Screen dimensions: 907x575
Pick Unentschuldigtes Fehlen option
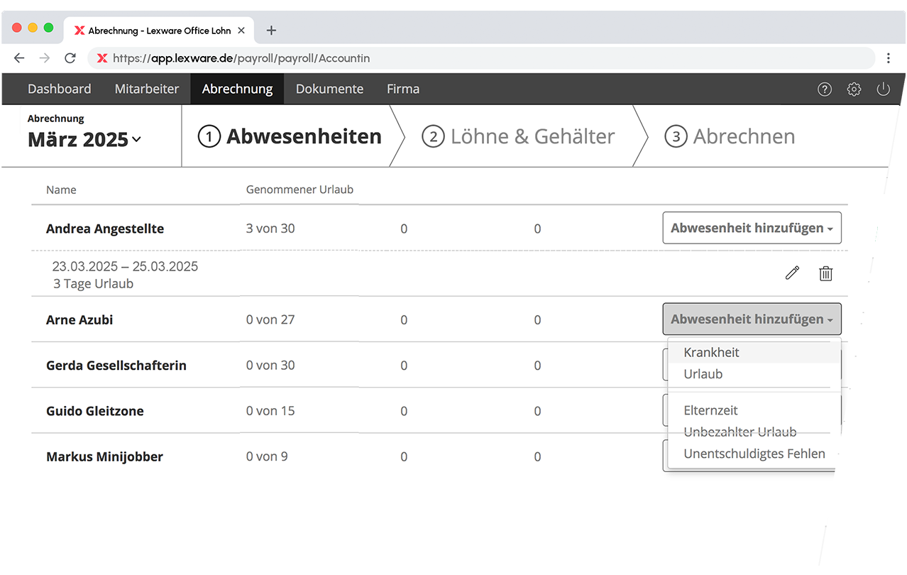coord(754,454)
